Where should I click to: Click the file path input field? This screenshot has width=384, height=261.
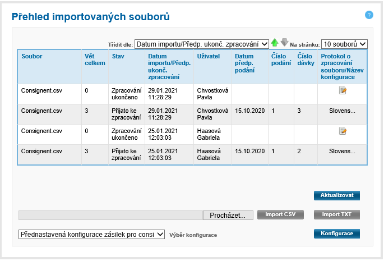(x=110, y=215)
